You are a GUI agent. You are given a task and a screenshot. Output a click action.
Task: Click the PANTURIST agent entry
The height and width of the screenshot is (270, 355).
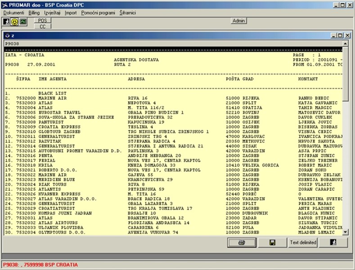tap(51, 122)
